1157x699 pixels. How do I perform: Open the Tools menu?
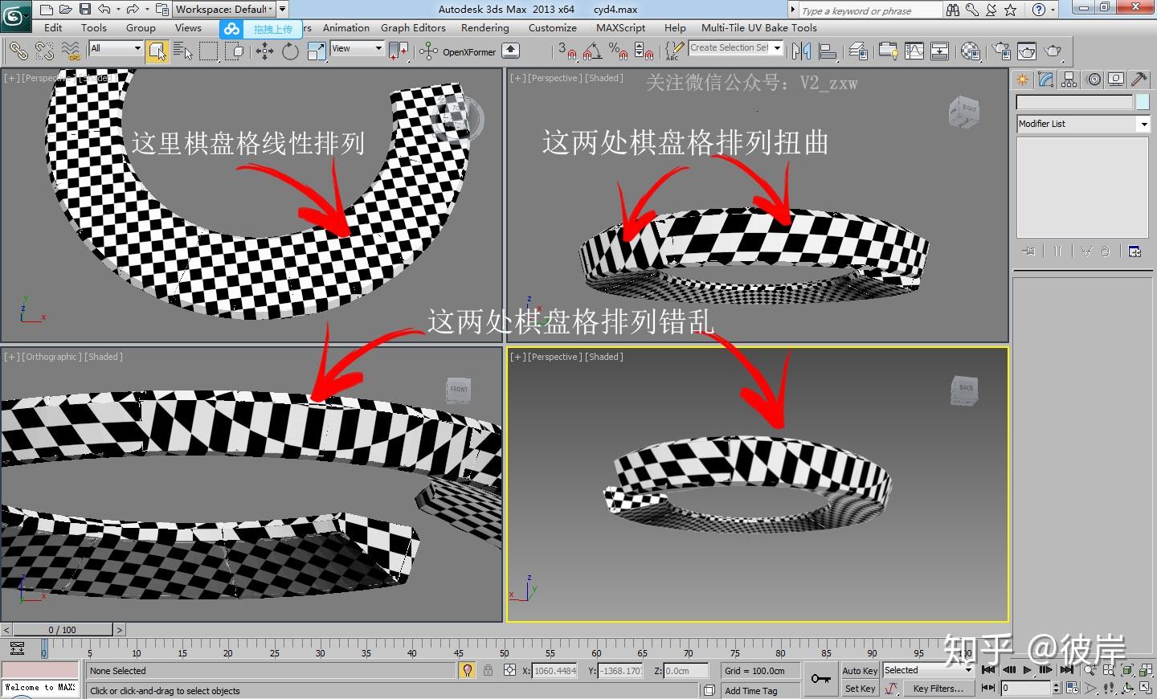coord(94,27)
